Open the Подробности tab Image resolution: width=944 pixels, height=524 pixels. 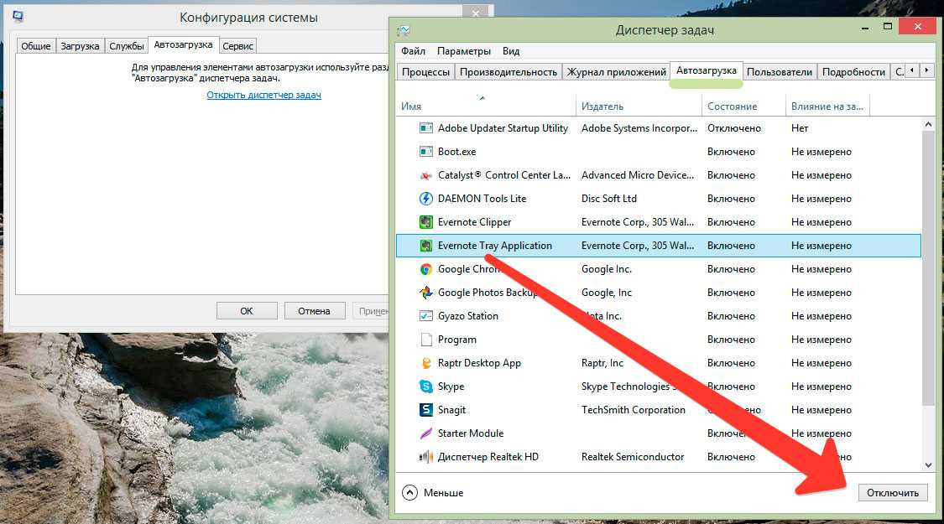pyautogui.click(x=853, y=71)
